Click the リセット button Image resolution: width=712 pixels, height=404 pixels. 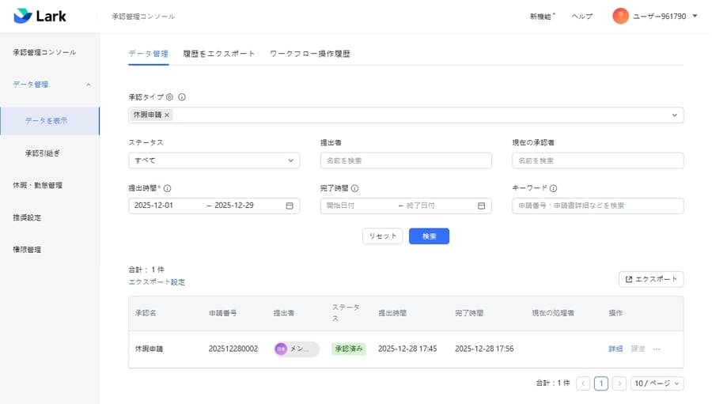(382, 236)
